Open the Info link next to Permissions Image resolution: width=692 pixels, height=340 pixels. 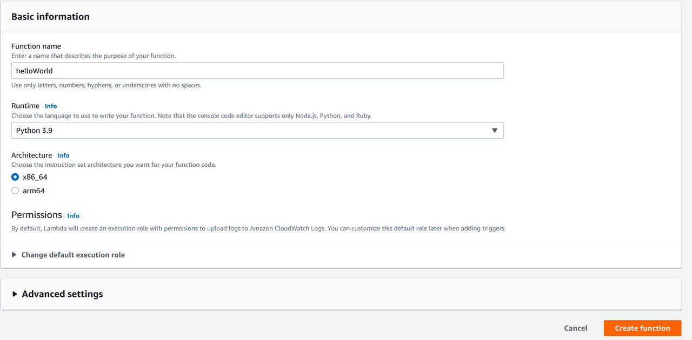tap(73, 216)
